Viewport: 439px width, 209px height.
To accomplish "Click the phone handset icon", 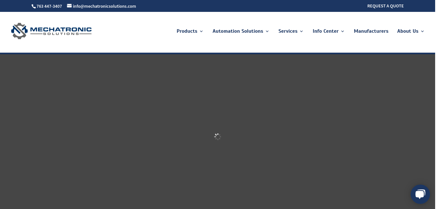I will 33,6.
